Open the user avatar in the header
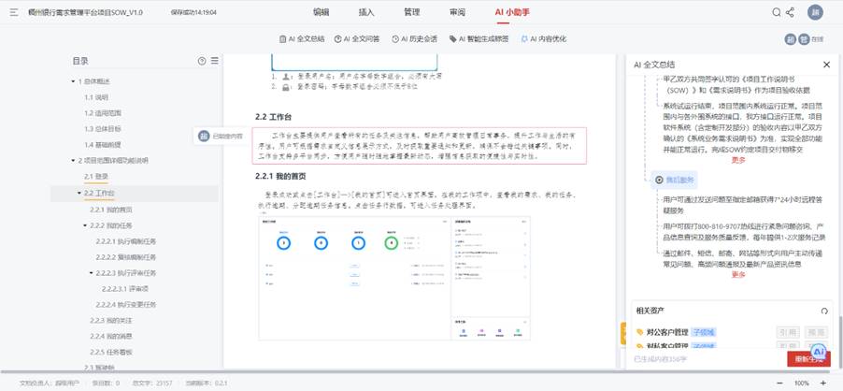The height and width of the screenshot is (391, 843). coord(815,12)
